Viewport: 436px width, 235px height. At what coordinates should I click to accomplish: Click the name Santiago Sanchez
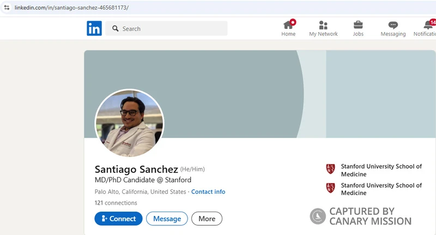[x=136, y=169]
